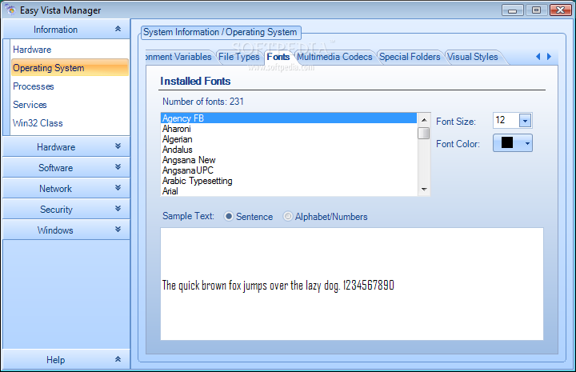Image resolution: width=576 pixels, height=372 pixels.
Task: Click the black Font Color swatch
Action: point(507,143)
